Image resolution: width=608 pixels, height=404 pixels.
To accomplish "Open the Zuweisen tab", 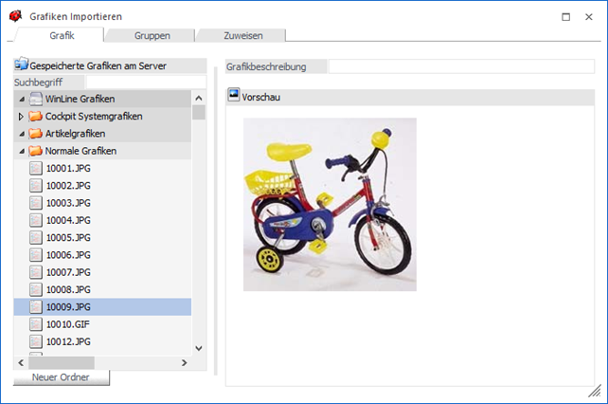I will (x=242, y=35).
